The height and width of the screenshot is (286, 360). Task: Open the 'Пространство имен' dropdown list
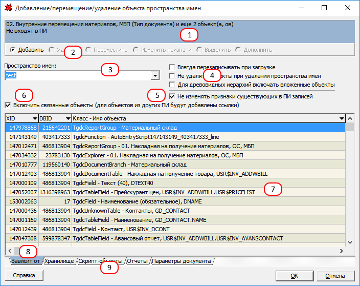click(x=154, y=76)
